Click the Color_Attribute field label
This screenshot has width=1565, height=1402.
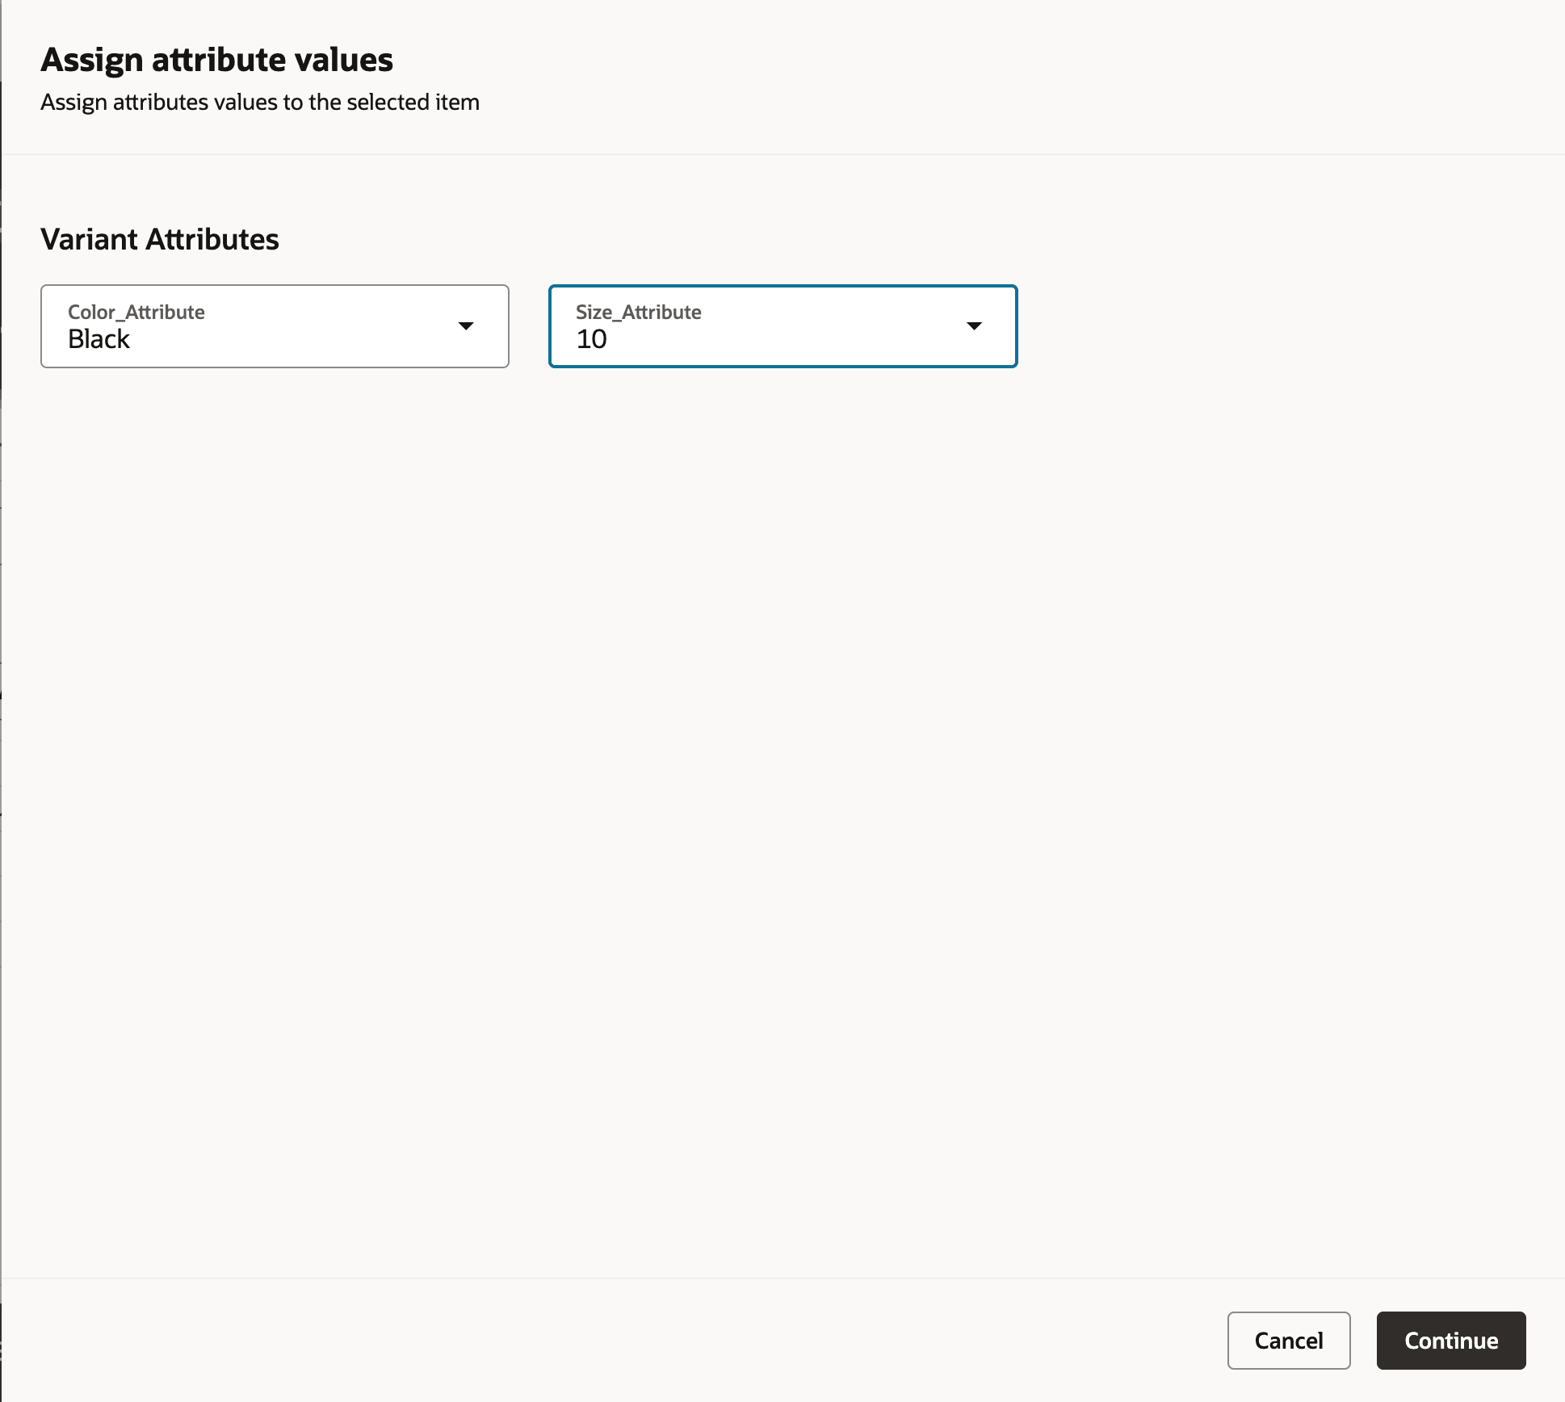tap(135, 312)
